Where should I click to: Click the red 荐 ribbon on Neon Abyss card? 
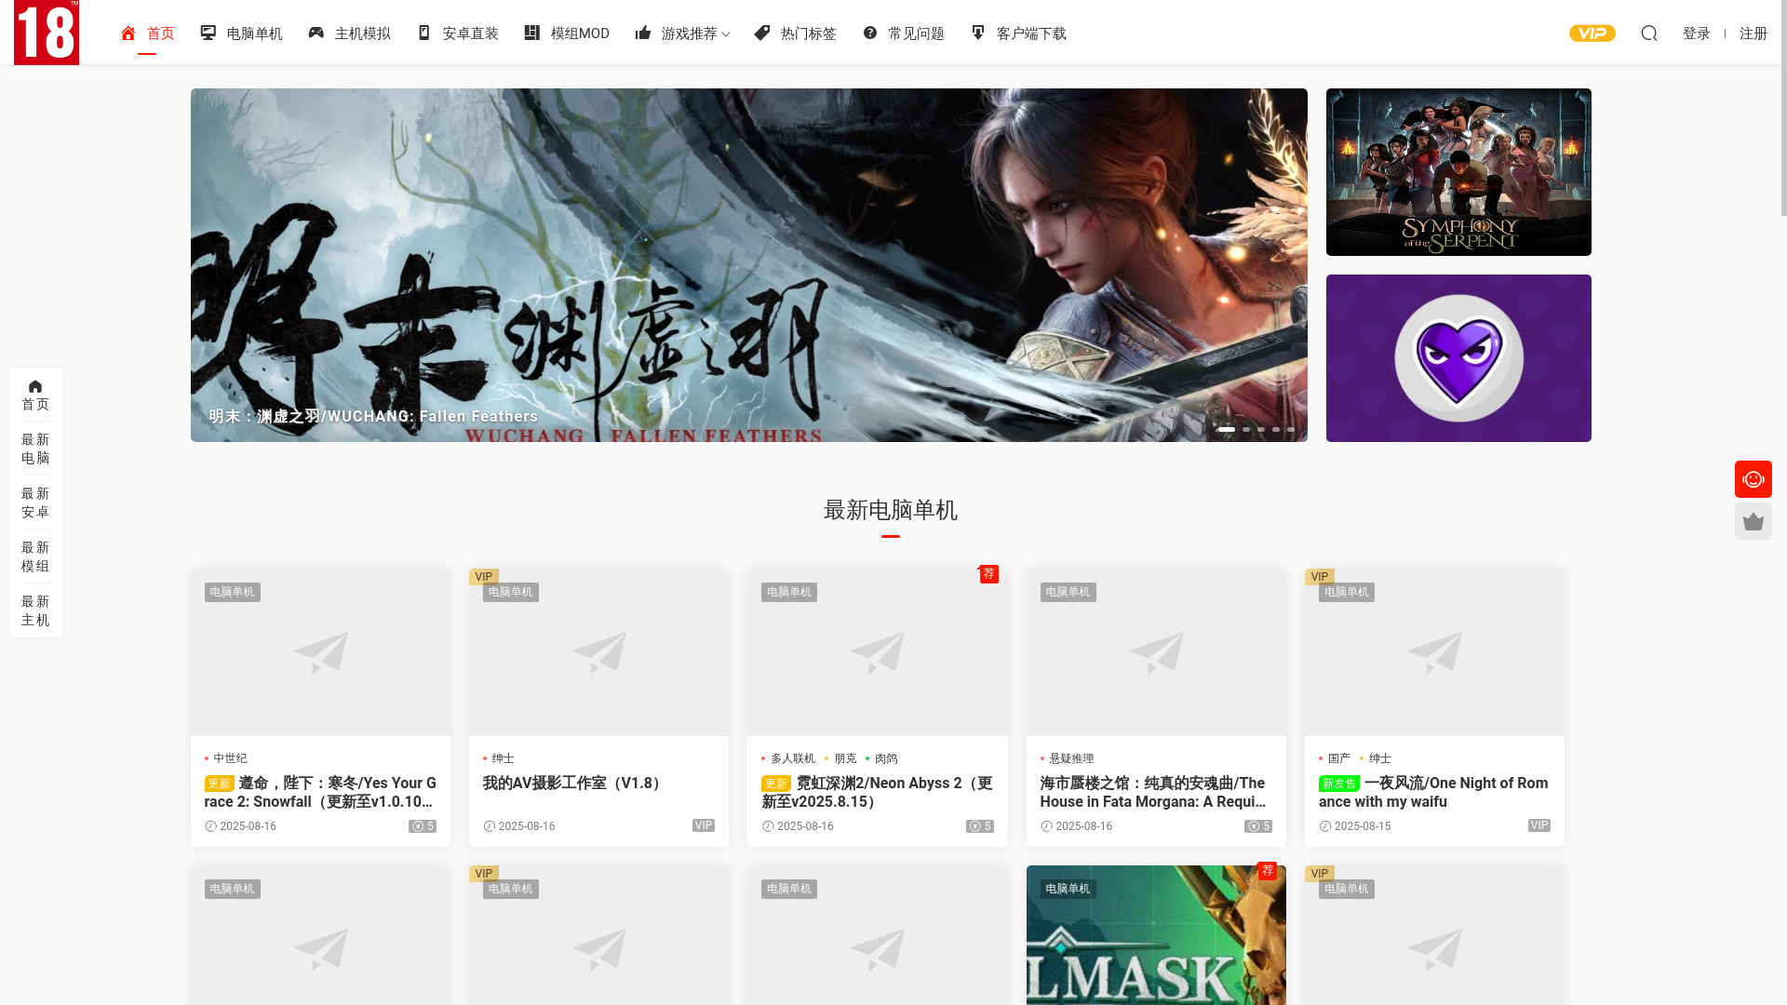coord(988,574)
